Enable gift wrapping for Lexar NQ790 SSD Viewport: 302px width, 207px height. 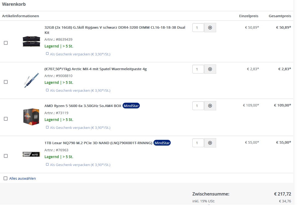(47, 164)
